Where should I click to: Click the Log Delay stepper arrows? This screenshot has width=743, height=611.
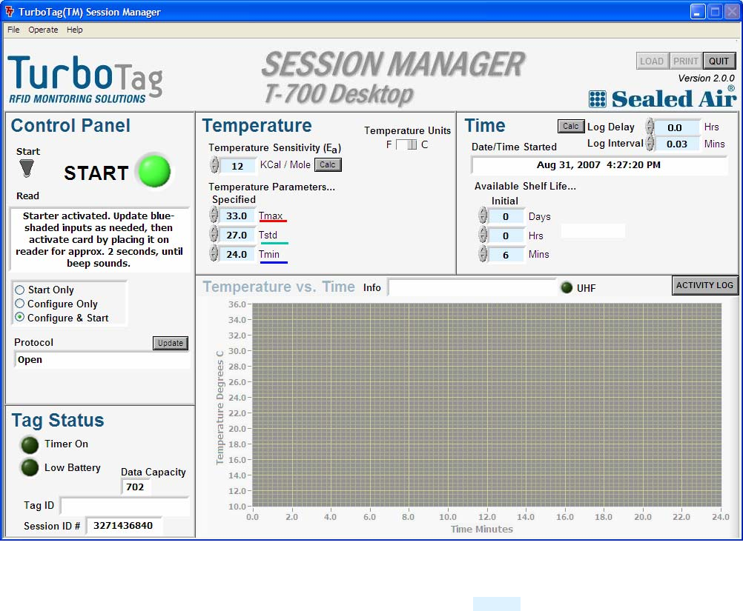tap(649, 127)
